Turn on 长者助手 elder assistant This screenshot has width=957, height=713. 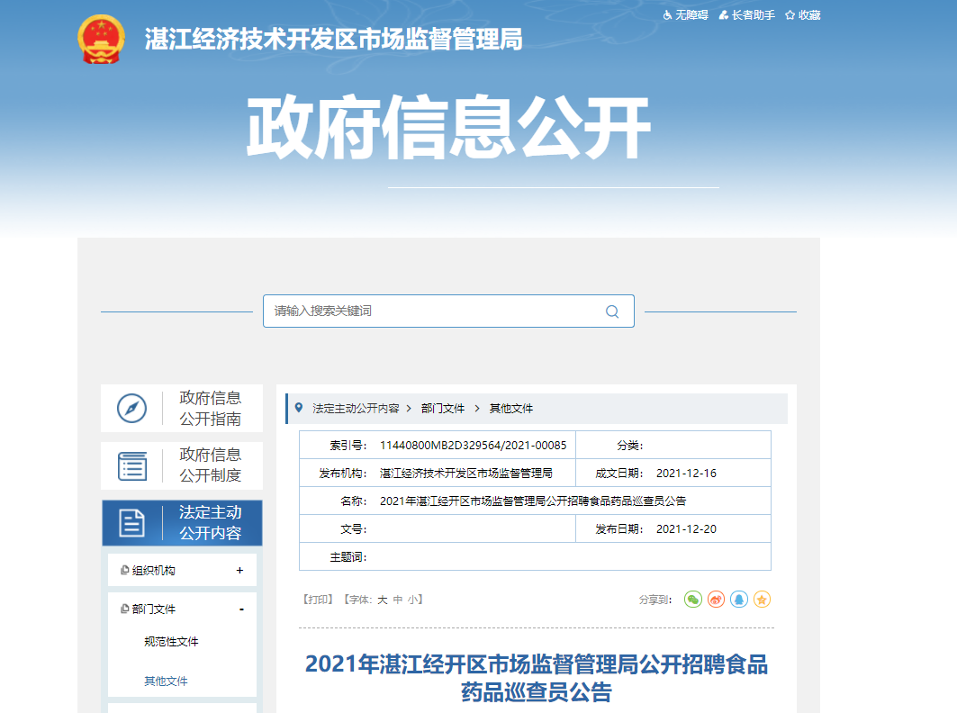coord(746,15)
